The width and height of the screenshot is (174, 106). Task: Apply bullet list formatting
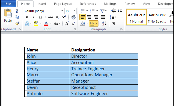pos(82,11)
